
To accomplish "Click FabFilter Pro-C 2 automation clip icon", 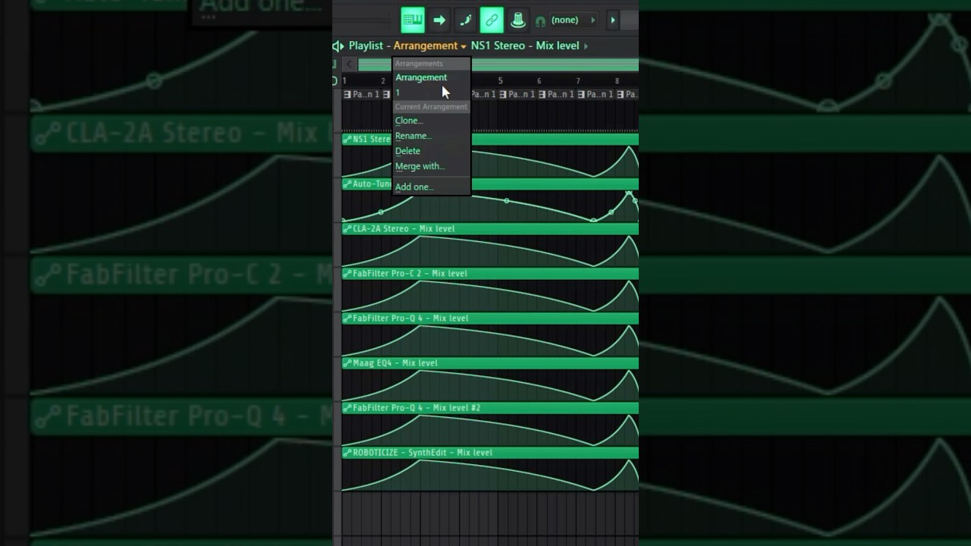I will click(x=347, y=274).
